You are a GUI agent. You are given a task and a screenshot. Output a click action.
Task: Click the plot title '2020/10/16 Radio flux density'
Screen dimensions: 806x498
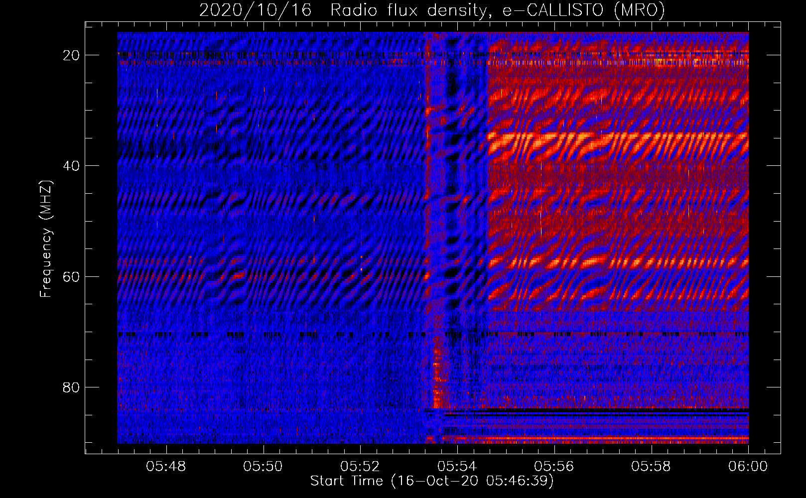pos(432,10)
